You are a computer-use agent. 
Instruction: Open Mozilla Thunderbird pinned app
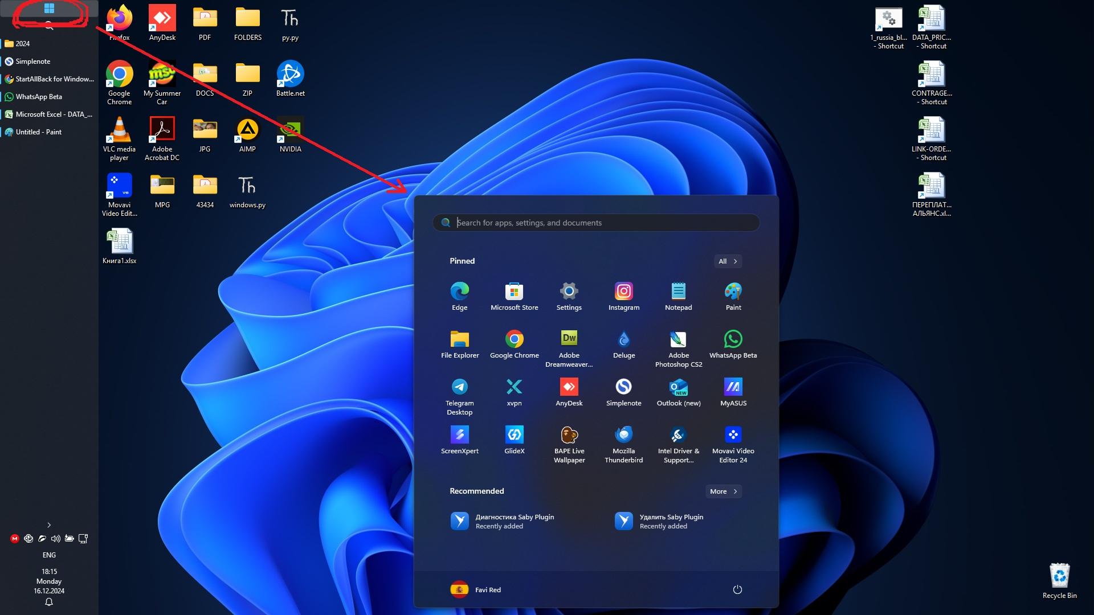point(623,444)
